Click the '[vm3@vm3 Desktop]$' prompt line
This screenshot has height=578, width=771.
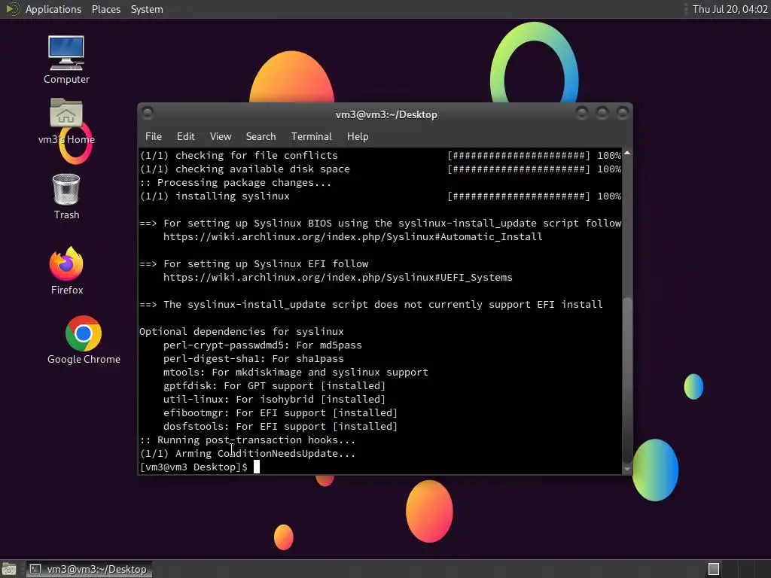pyautogui.click(x=194, y=467)
